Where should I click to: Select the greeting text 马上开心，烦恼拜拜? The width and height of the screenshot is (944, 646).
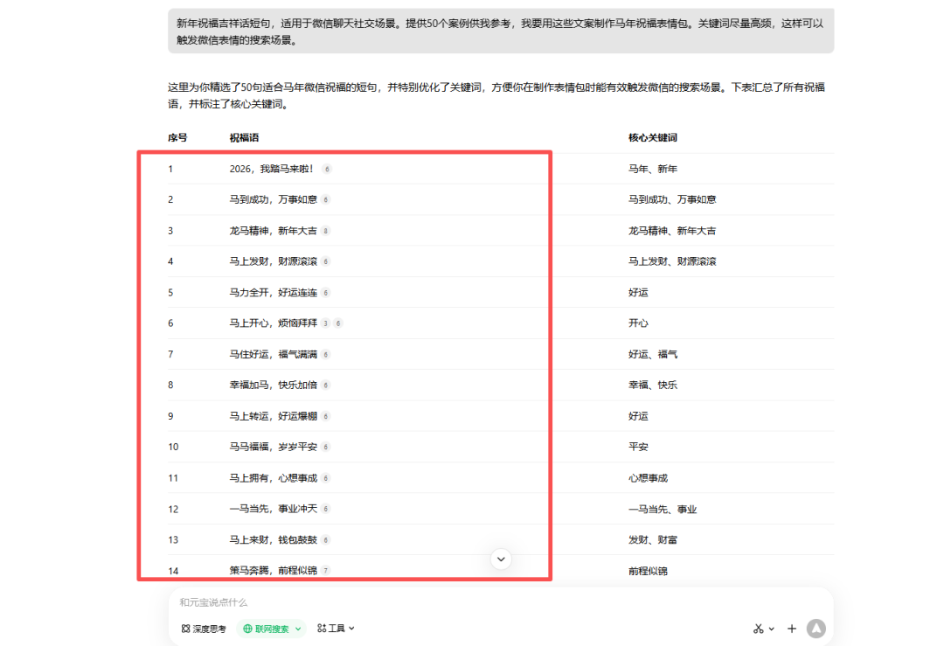tap(274, 324)
